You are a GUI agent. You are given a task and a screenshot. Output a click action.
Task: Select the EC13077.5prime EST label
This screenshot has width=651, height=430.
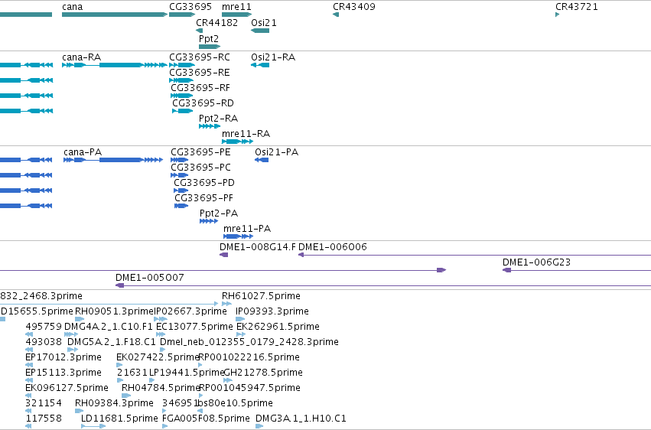pyautogui.click(x=194, y=327)
